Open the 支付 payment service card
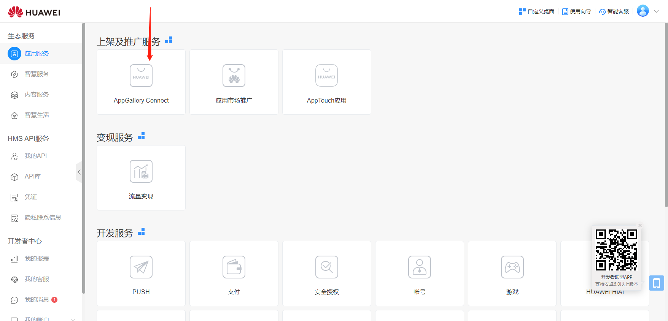The height and width of the screenshot is (321, 668). [x=234, y=274]
